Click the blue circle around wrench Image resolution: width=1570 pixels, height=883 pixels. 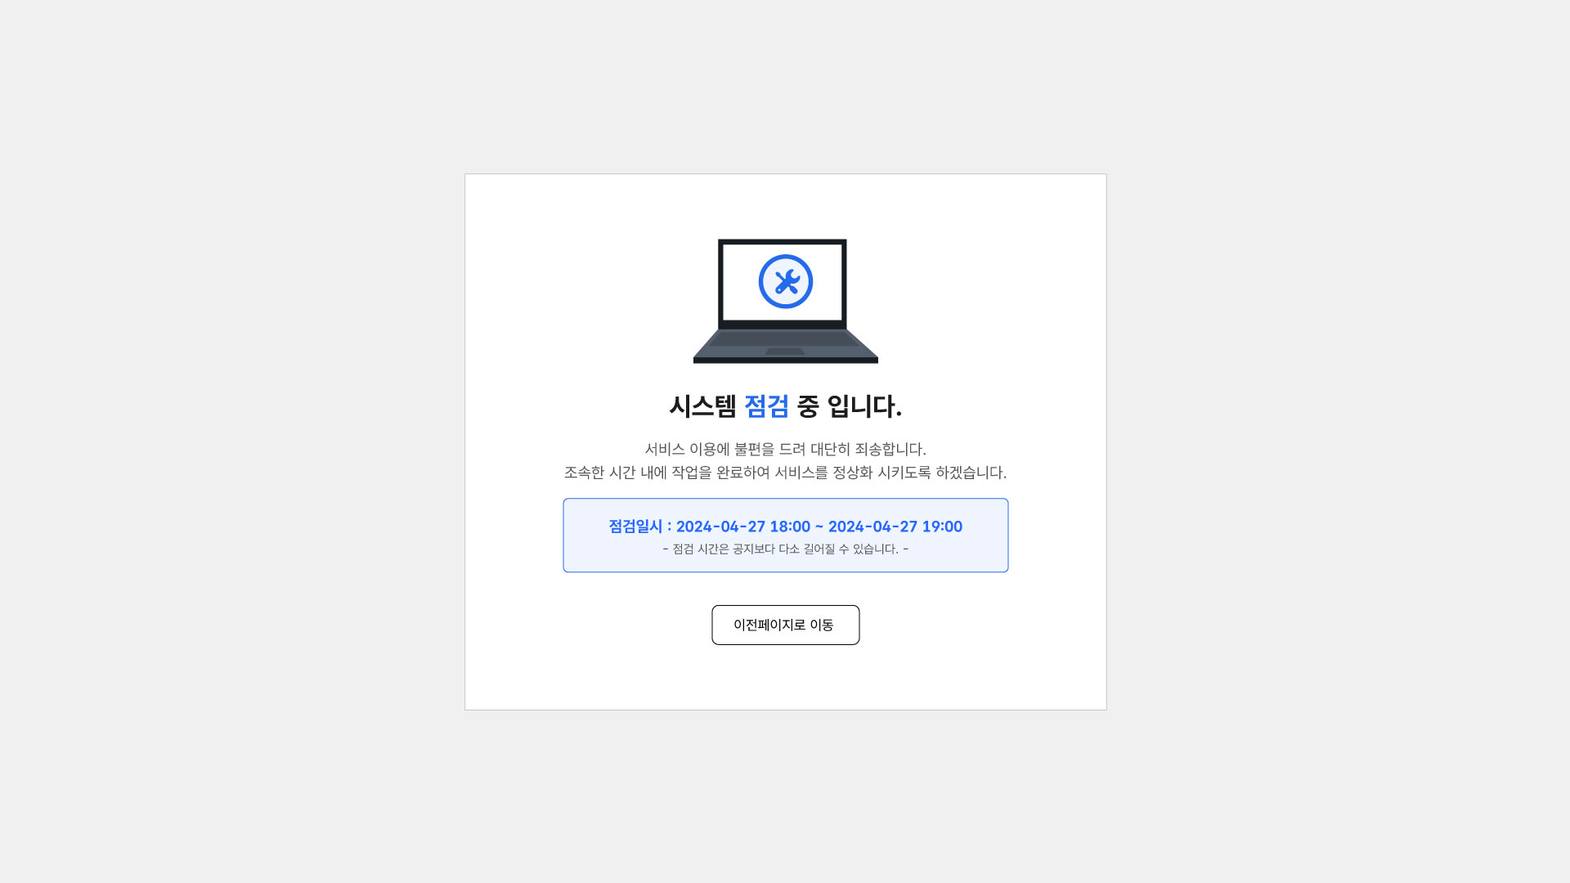pos(786,281)
